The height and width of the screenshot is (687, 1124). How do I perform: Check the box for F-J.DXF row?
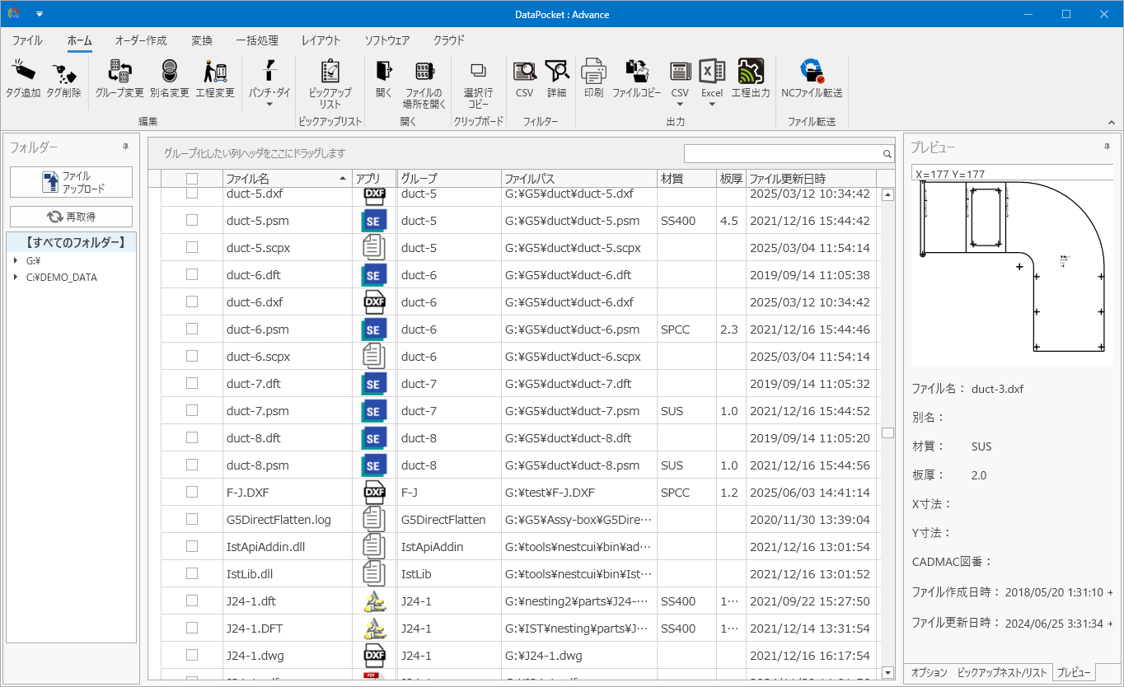click(x=192, y=492)
